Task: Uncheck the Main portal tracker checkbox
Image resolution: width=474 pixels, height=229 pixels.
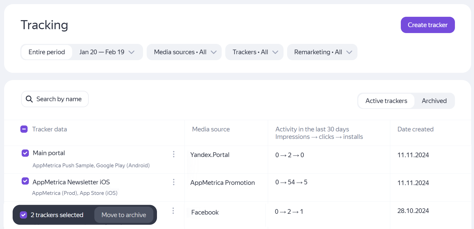Action: click(x=25, y=153)
